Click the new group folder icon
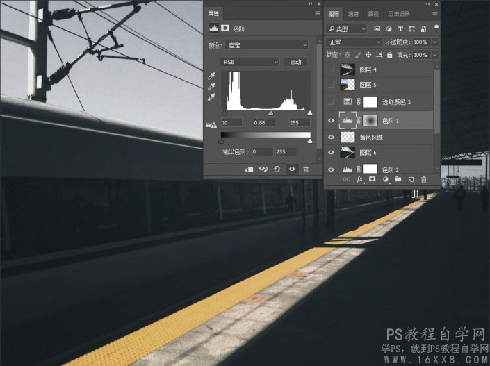Screen dimensions: 490x366 click(x=398, y=180)
